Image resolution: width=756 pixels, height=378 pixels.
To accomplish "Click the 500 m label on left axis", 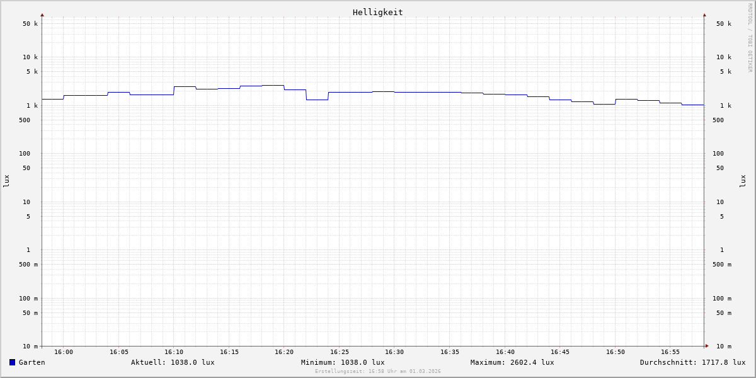I will point(28,265).
